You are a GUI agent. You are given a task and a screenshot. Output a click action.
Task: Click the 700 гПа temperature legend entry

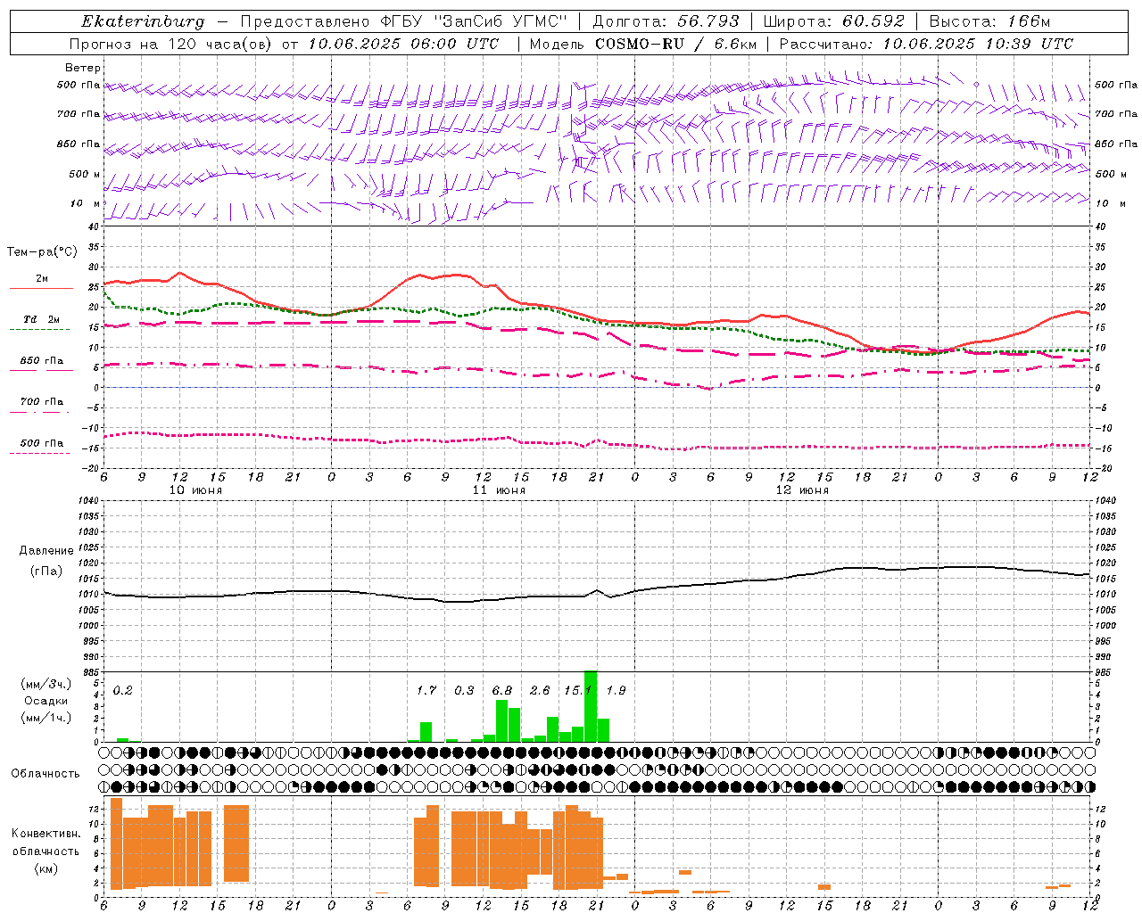point(42,401)
